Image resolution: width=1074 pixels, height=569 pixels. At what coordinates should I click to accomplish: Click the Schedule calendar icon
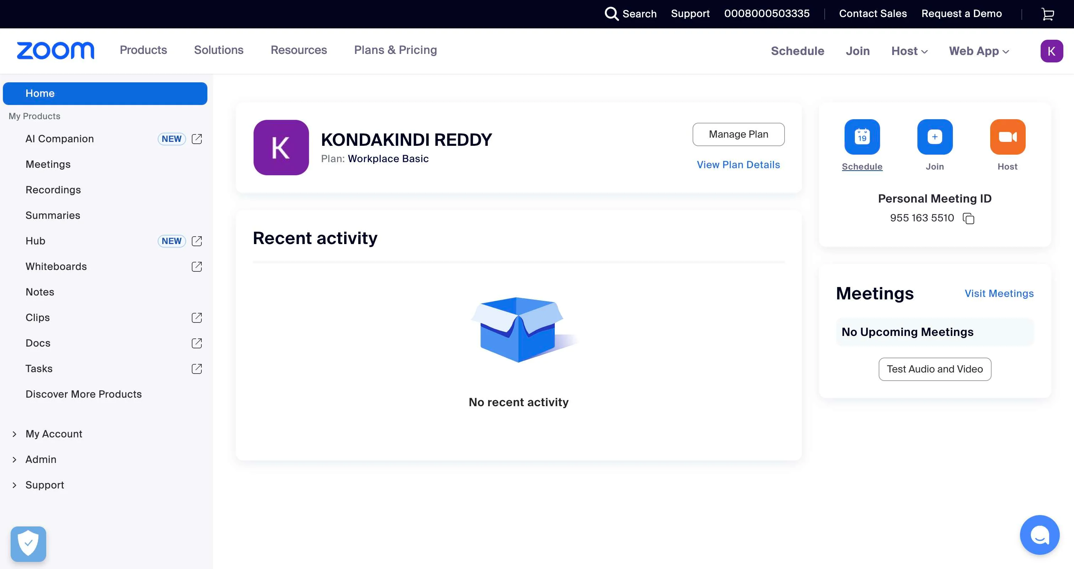pos(862,137)
